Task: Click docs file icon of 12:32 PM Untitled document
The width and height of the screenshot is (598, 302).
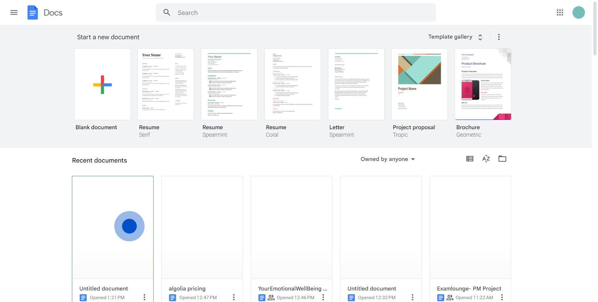Action: [351, 298]
